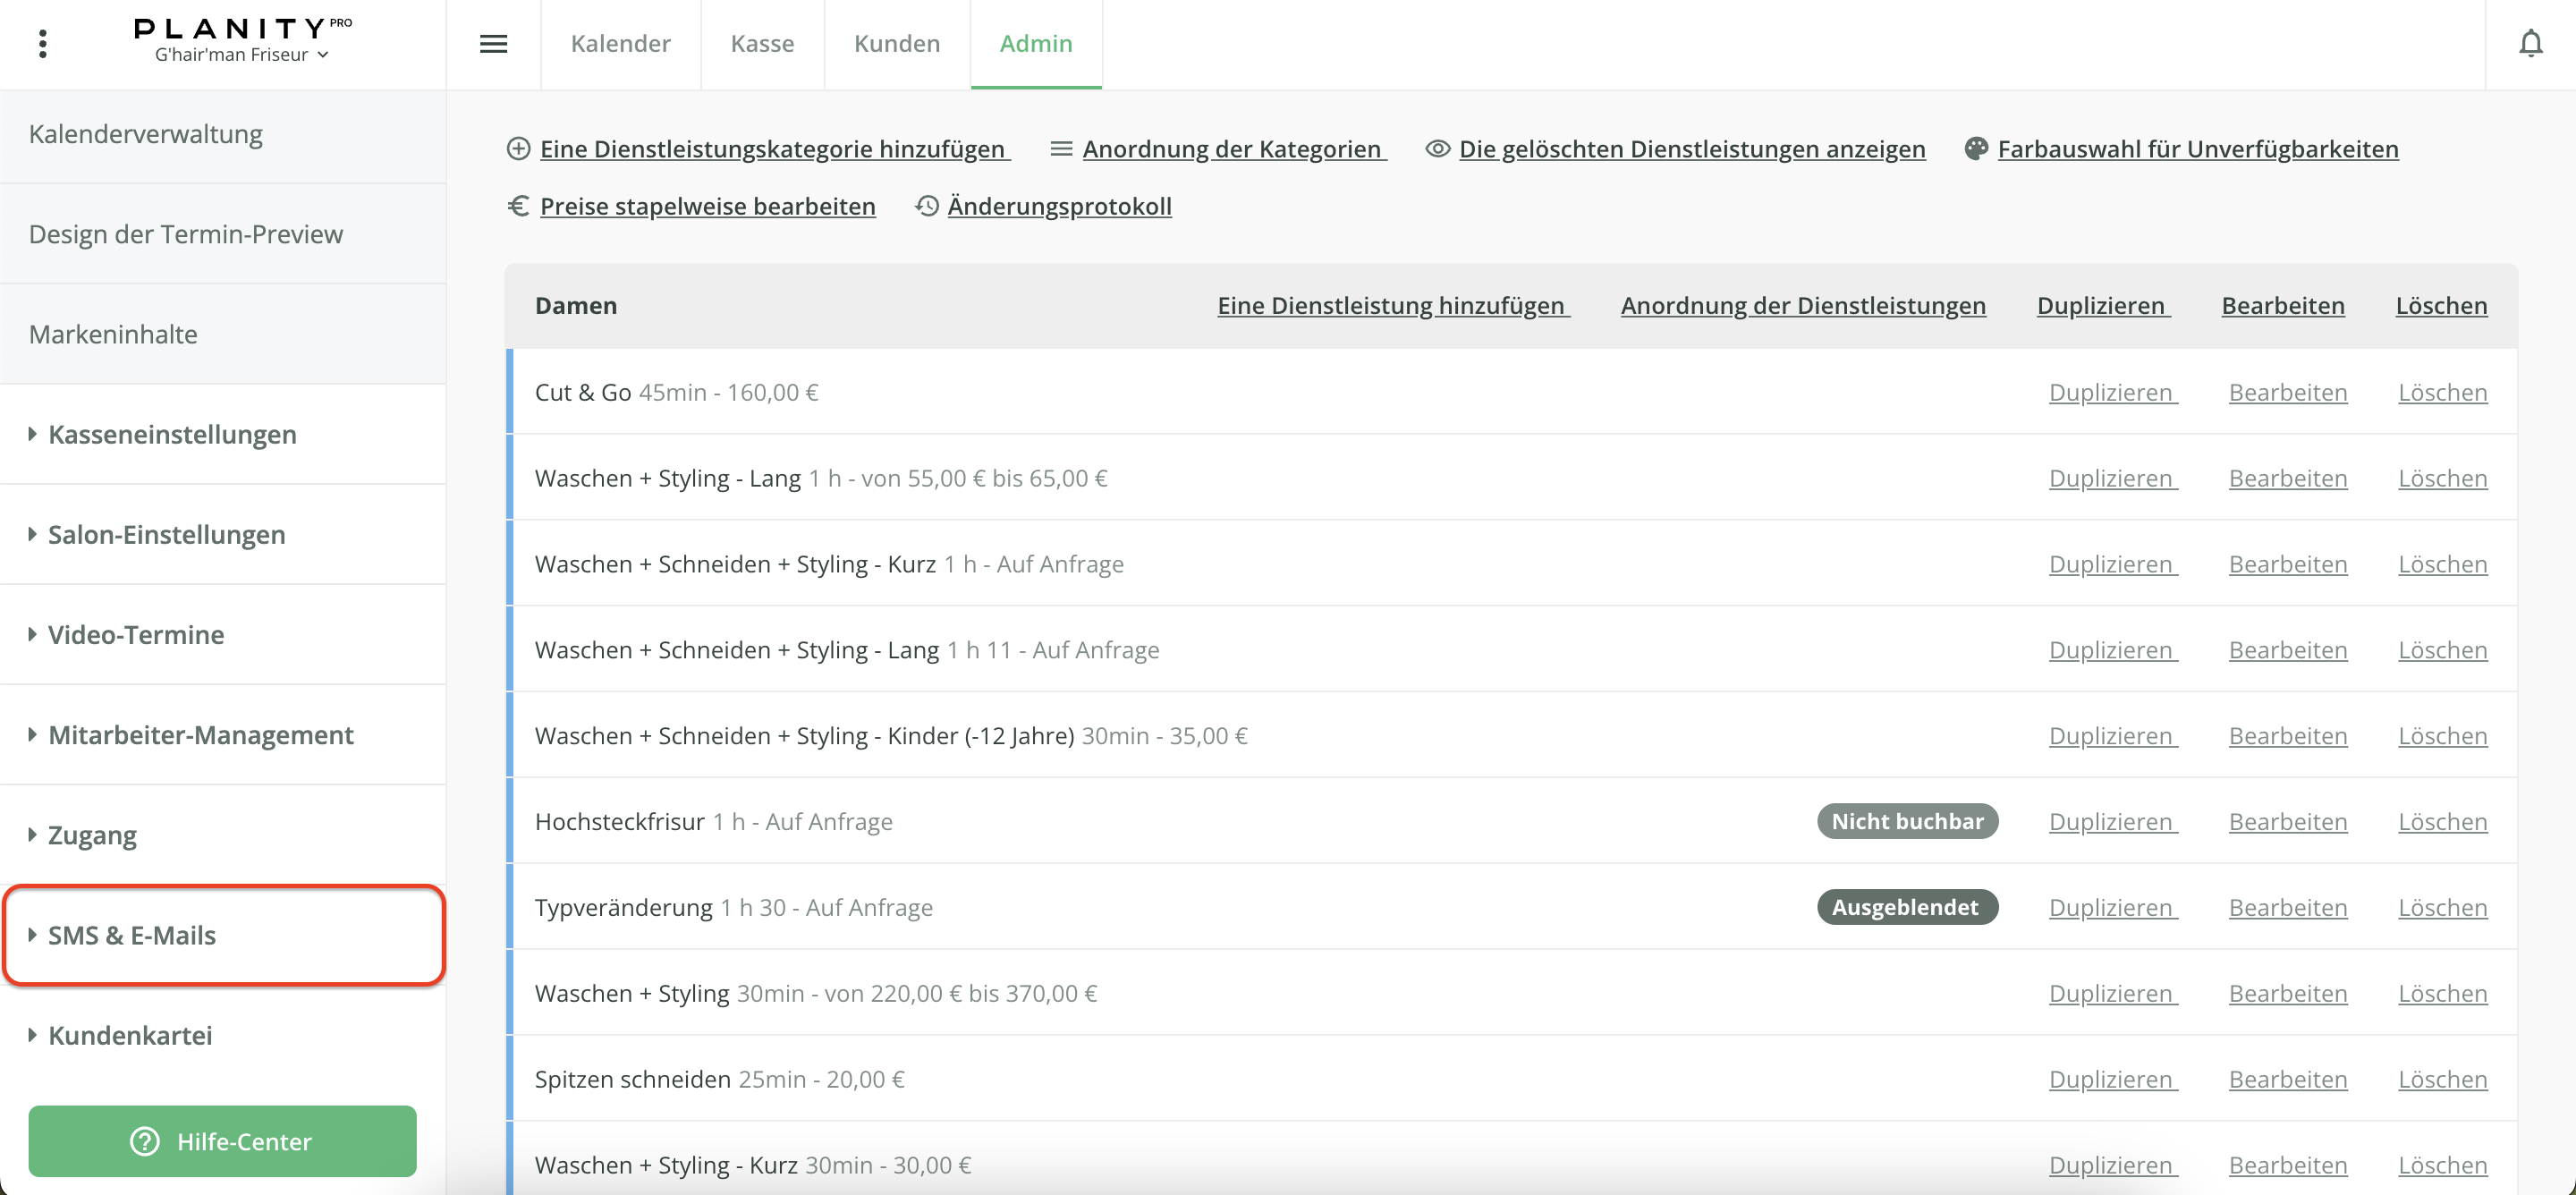The image size is (2576, 1195).
Task: Click Eine Dienstleistung hinzufügen link
Action: tap(1392, 306)
